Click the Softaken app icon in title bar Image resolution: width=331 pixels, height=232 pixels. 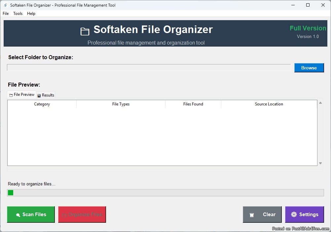point(6,5)
